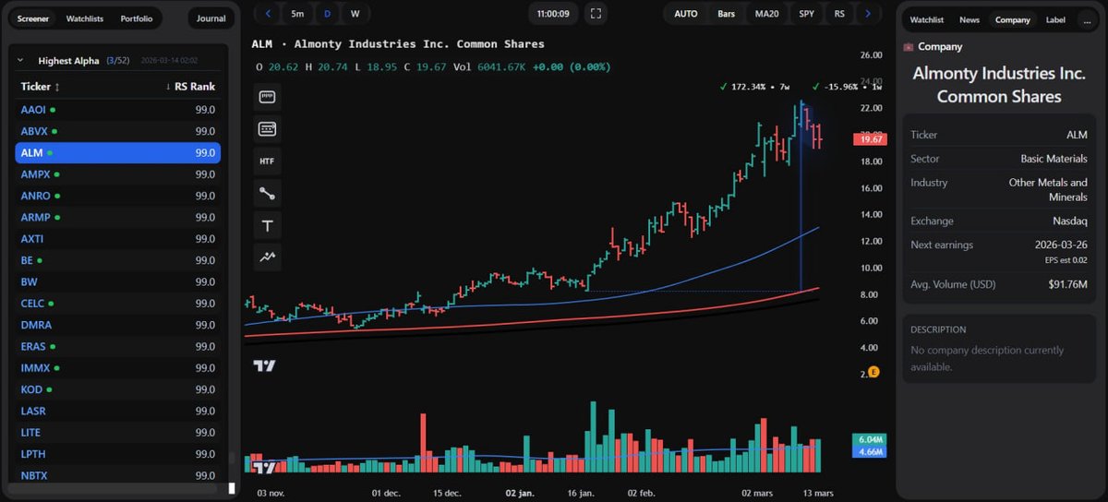Toggle the HTF levels tool
This screenshot has width=1108, height=502.
(268, 161)
